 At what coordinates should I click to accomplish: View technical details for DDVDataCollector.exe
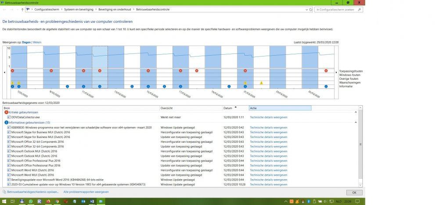click(268, 117)
